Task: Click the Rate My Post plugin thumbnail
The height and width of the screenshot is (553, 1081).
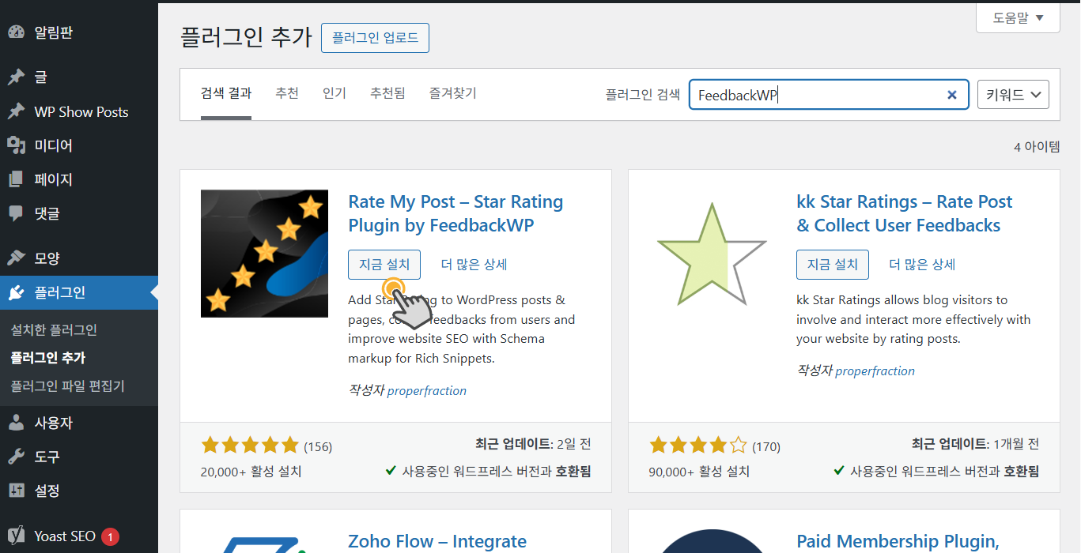Action: pos(264,254)
